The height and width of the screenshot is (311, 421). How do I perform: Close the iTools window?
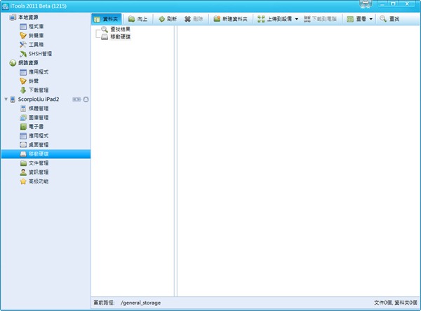click(407, 4)
